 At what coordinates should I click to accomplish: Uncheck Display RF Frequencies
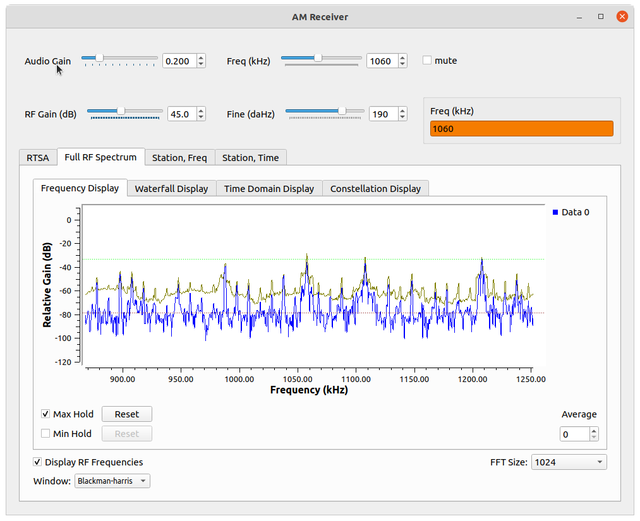[38, 462]
